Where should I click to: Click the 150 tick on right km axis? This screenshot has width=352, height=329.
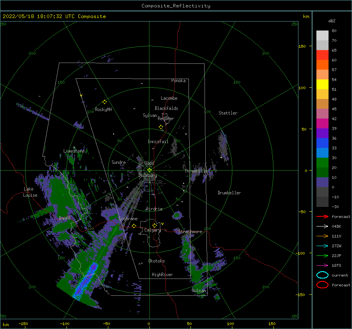pyautogui.click(x=302, y=46)
